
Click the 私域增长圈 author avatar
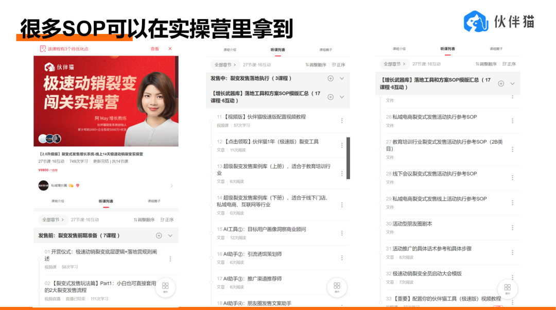tap(43, 185)
